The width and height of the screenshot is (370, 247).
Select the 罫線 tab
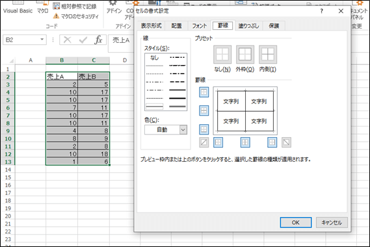[223, 25]
